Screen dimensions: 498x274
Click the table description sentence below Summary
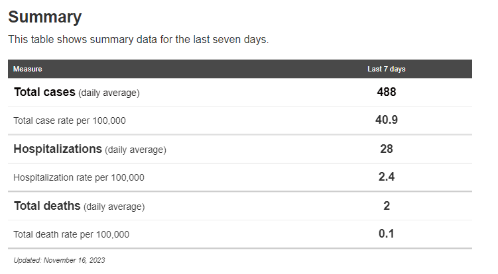coord(138,40)
